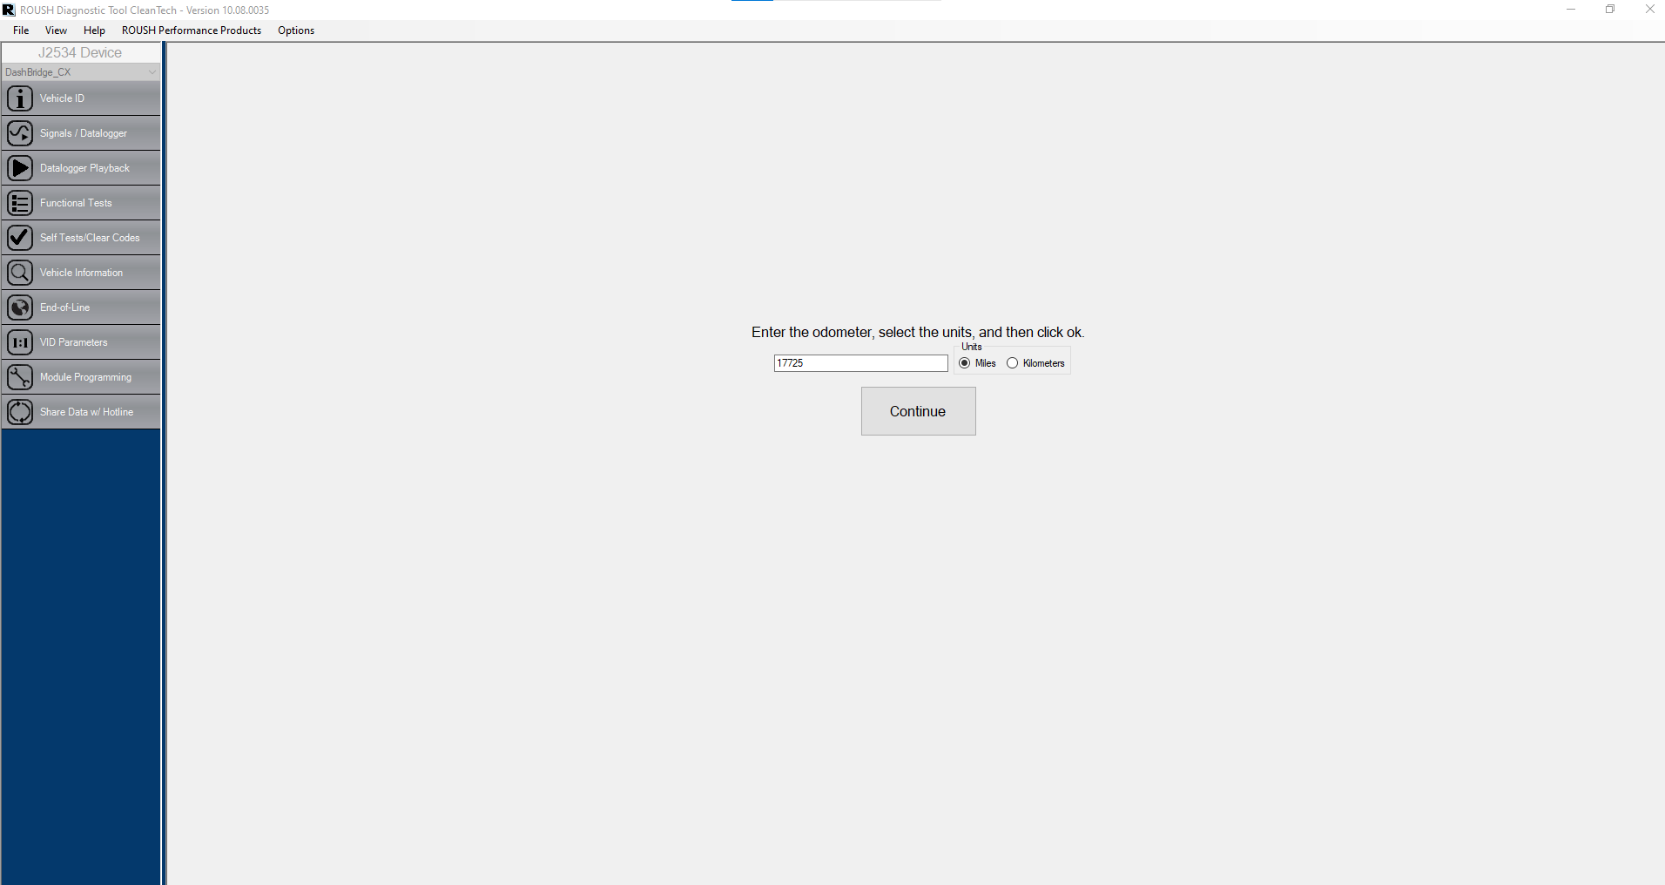
Task: Open Share Data w/ Hotline
Action: tap(81, 411)
